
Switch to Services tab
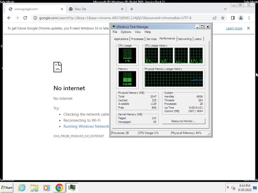pos(151,39)
